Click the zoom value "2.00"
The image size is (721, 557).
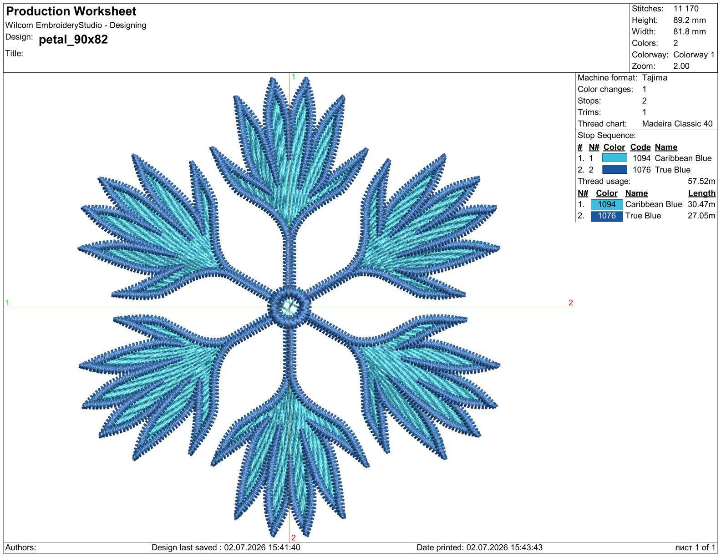click(x=681, y=66)
